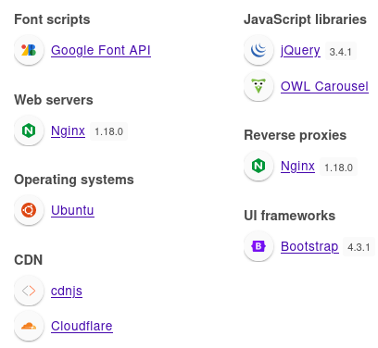378x348 pixels.
Task: Follow the Ubuntu link
Action: pyautogui.click(x=72, y=210)
